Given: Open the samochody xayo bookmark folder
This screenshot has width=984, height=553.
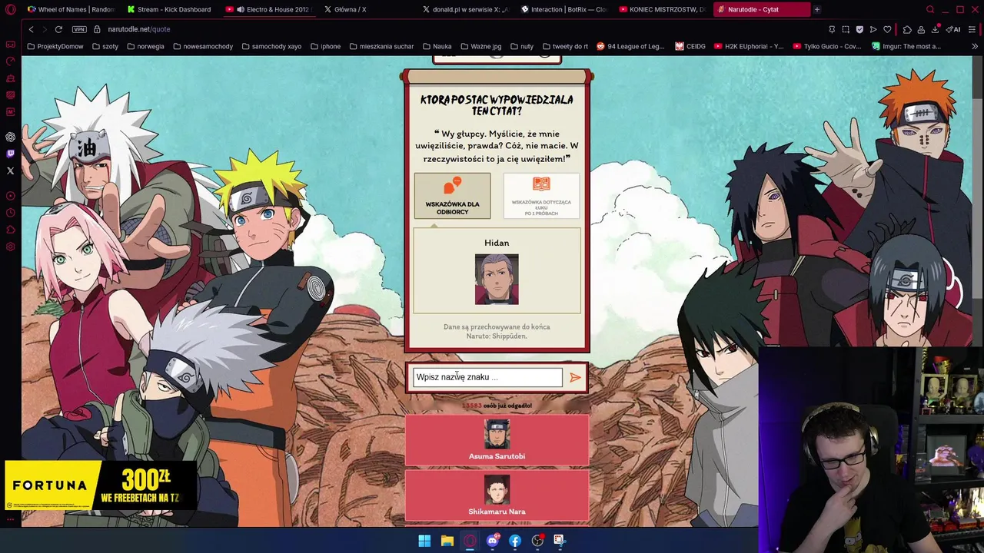Looking at the screenshot, I should pyautogui.click(x=271, y=46).
